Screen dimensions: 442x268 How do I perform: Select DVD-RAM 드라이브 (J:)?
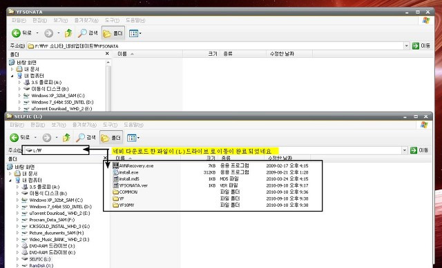click(48, 246)
